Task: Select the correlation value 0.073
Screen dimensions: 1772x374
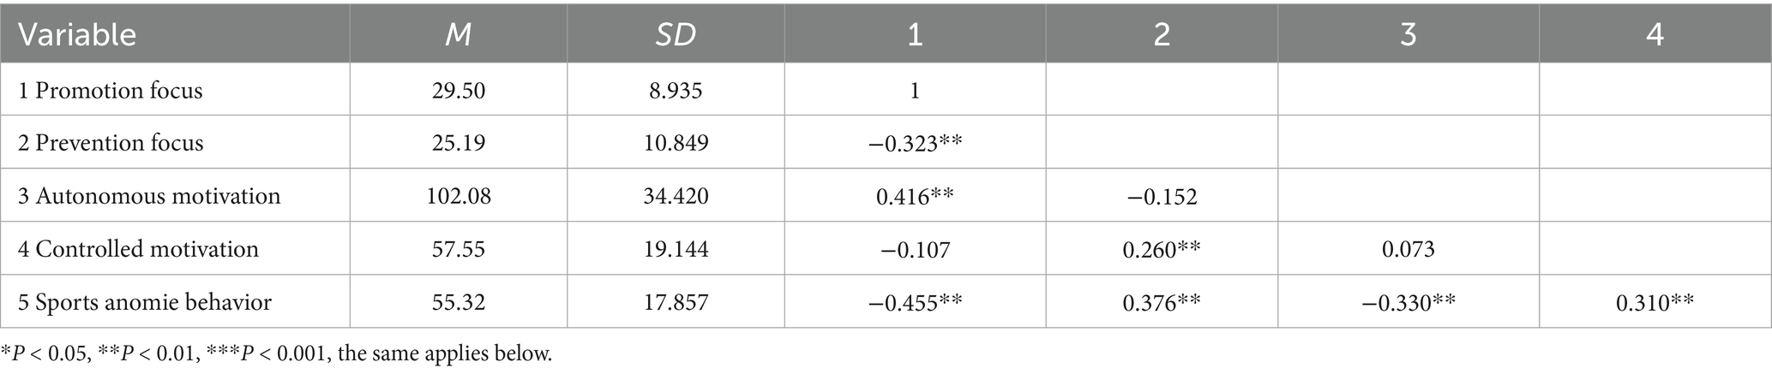Action: point(1409,249)
